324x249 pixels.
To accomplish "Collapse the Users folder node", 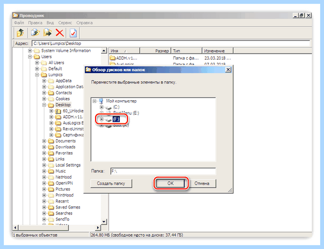I will tap(30, 56).
